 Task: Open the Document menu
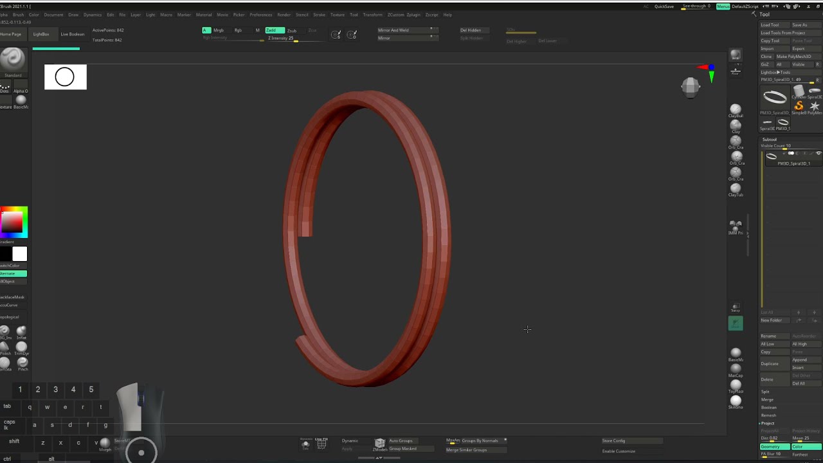(53, 14)
